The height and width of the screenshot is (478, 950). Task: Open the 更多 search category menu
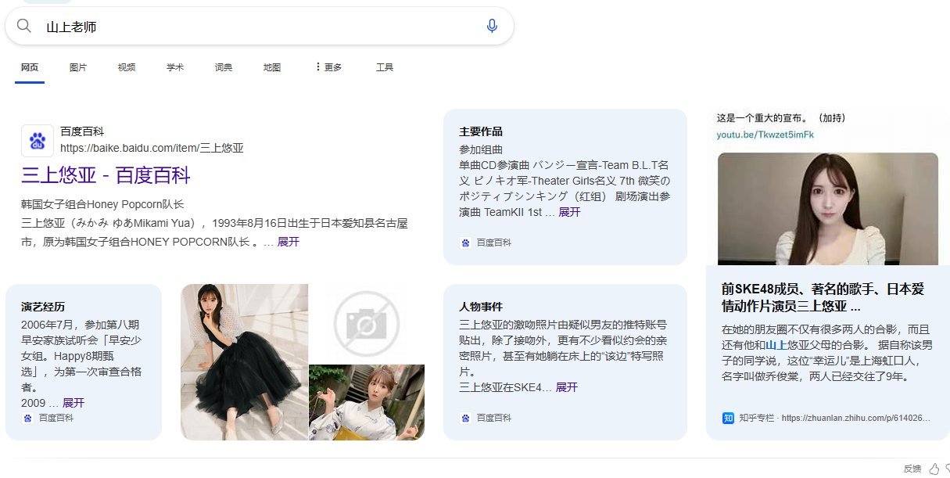pyautogui.click(x=328, y=67)
